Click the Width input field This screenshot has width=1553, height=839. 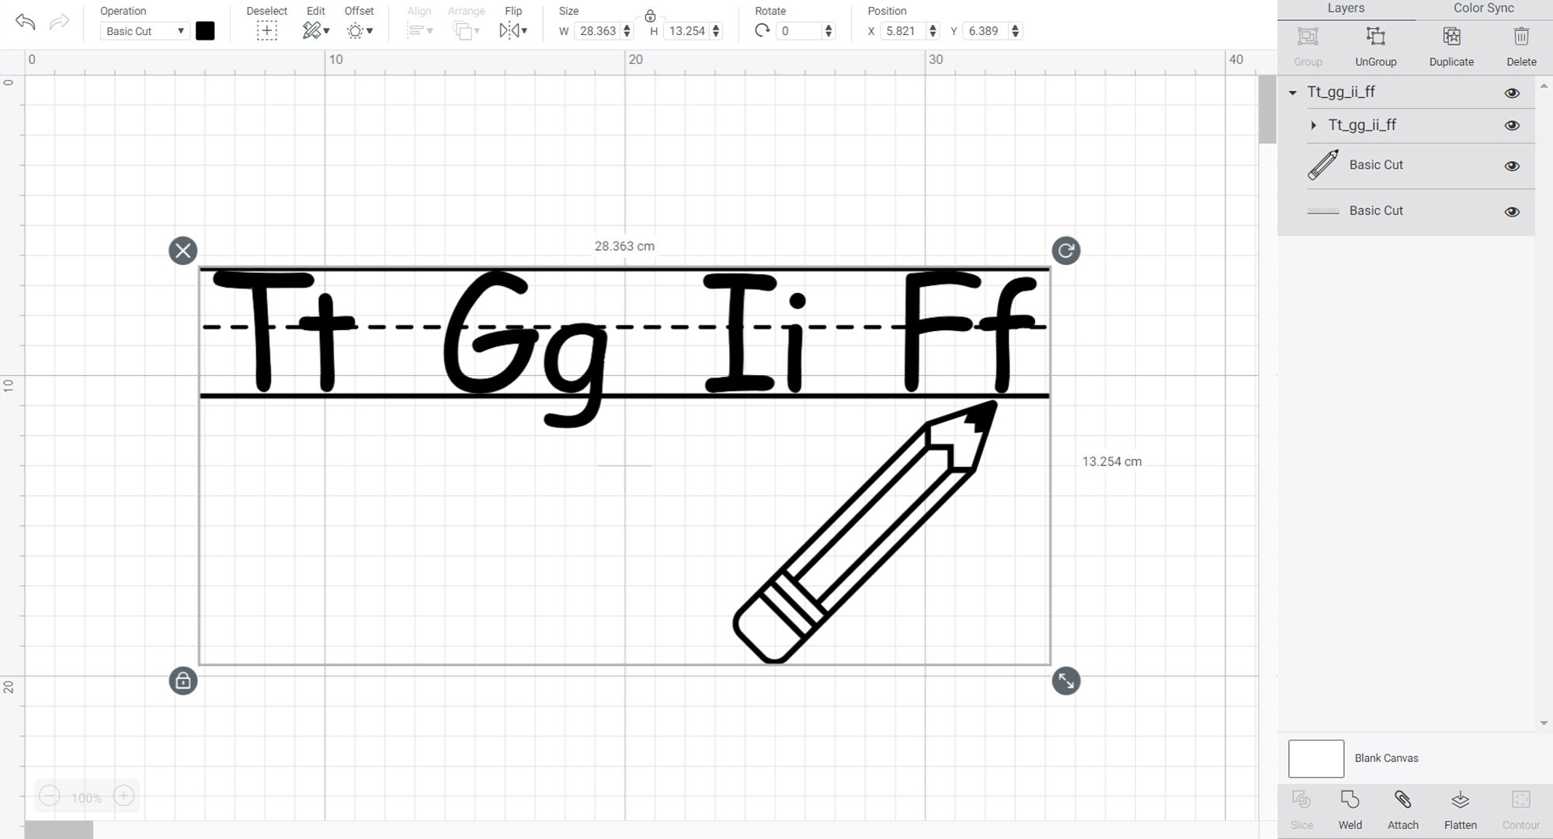coord(598,31)
